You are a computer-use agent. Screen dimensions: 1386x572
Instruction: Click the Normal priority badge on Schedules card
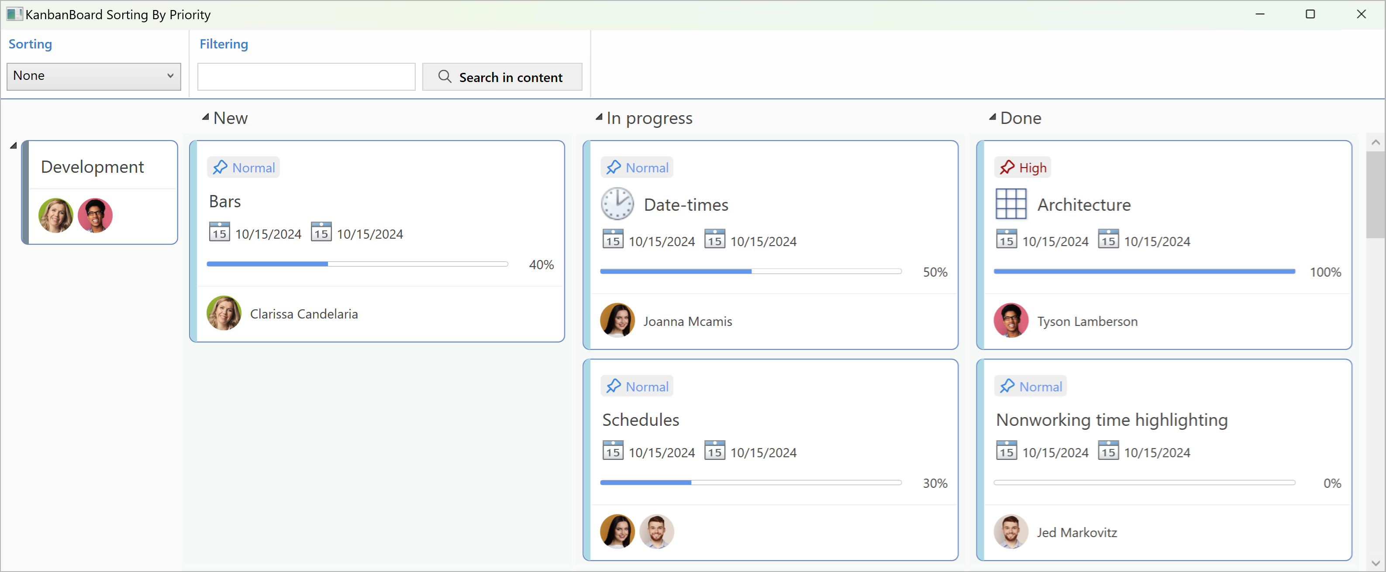(x=637, y=386)
